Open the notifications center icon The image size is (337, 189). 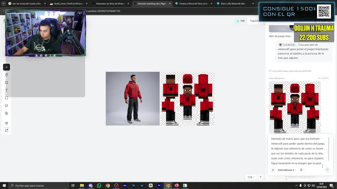click(x=331, y=186)
